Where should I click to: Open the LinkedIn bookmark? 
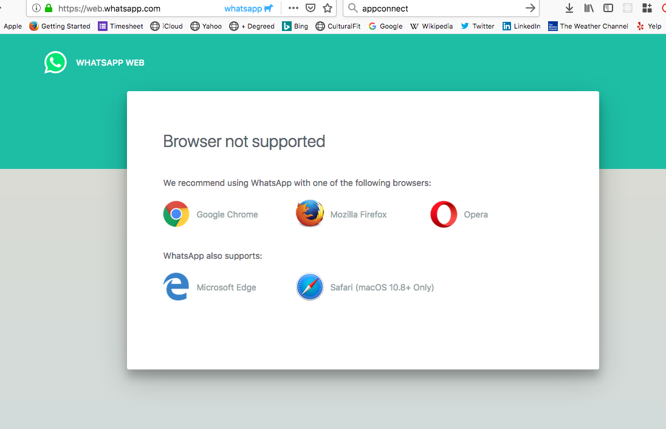click(521, 26)
